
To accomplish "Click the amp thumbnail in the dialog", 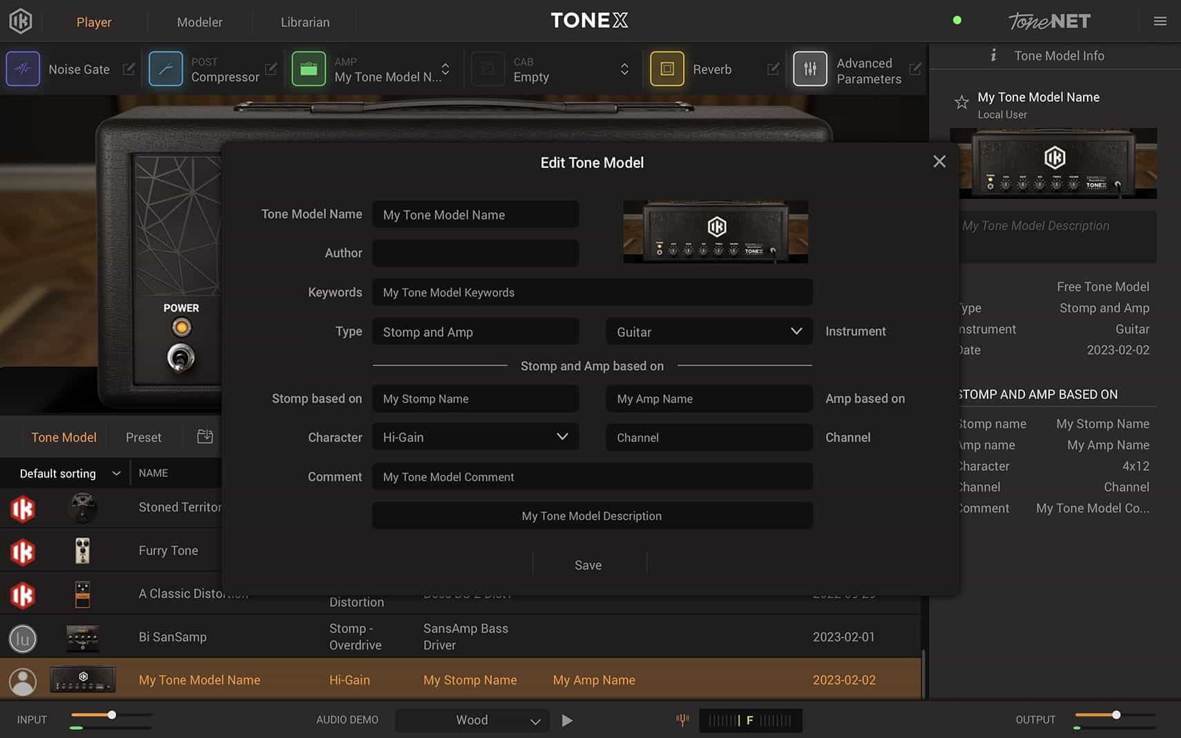I will (x=716, y=231).
